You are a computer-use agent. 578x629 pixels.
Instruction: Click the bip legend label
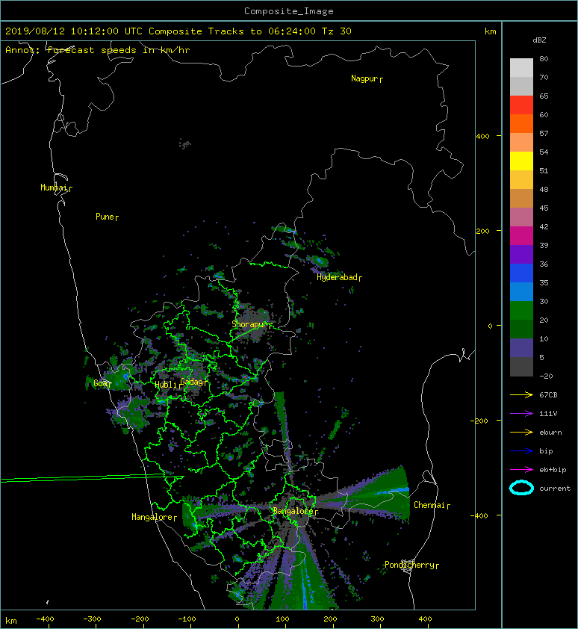pos(547,451)
